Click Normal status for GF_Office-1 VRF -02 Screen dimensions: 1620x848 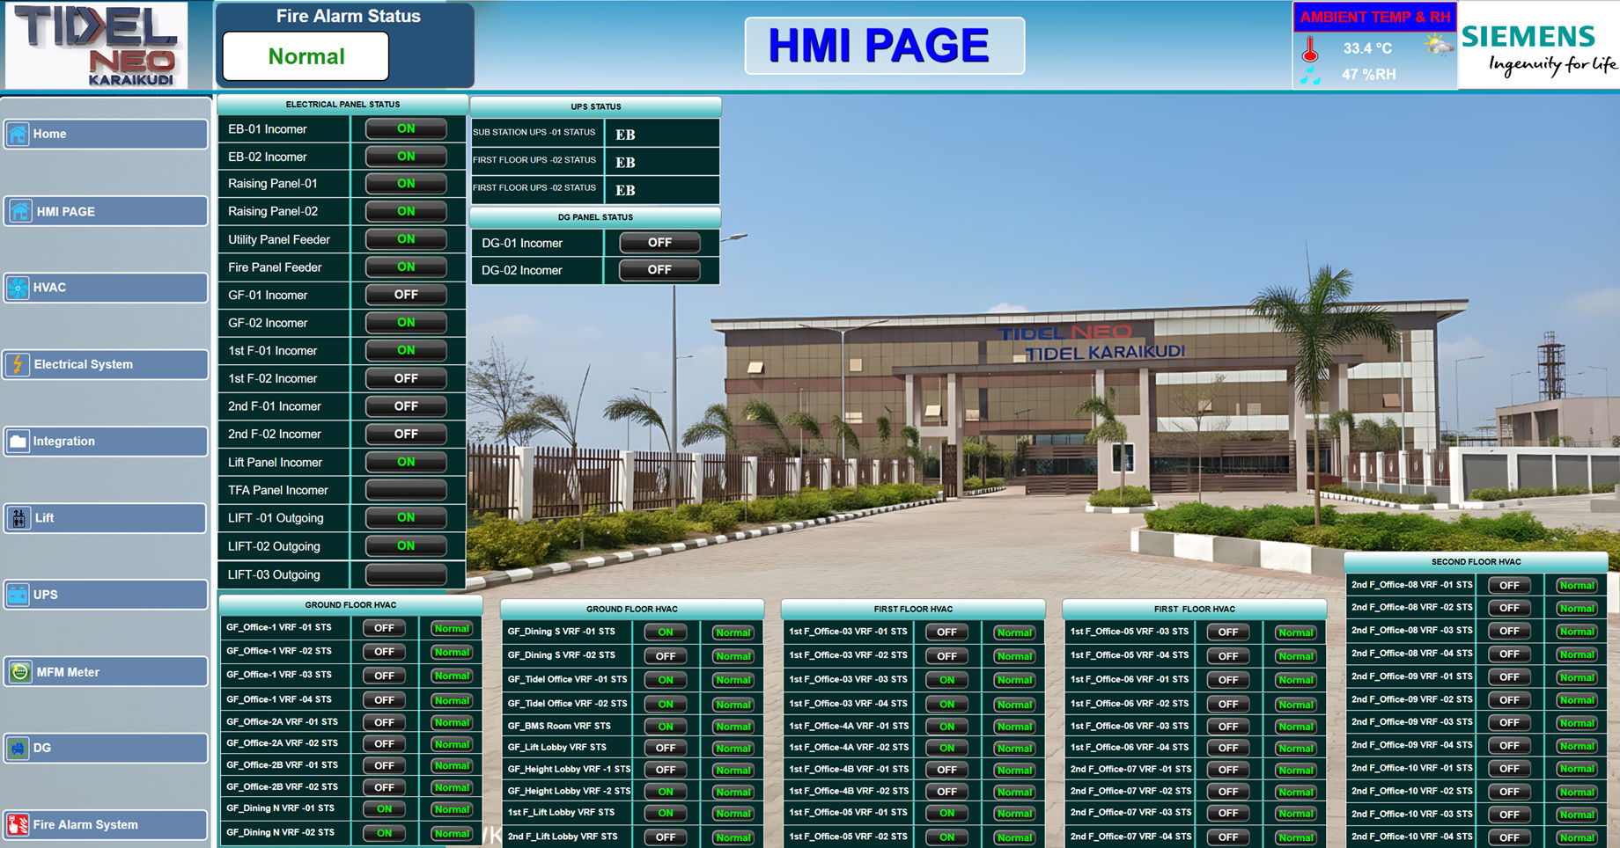pyautogui.click(x=452, y=653)
